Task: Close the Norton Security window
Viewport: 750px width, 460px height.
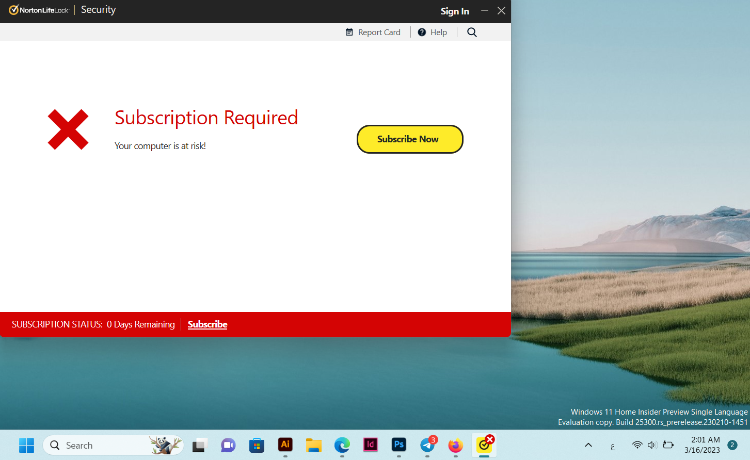Action: (501, 10)
